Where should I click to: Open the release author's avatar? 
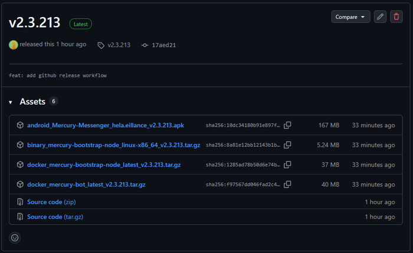pos(13,45)
